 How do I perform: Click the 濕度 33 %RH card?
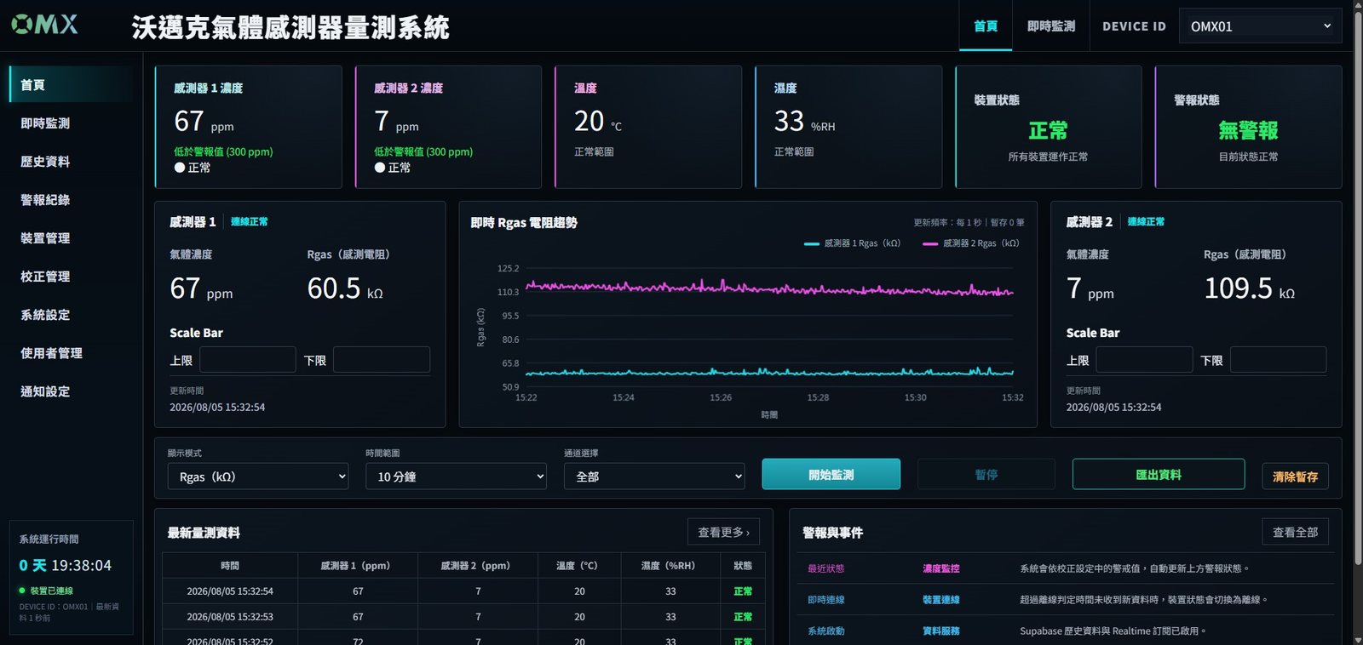click(x=848, y=127)
